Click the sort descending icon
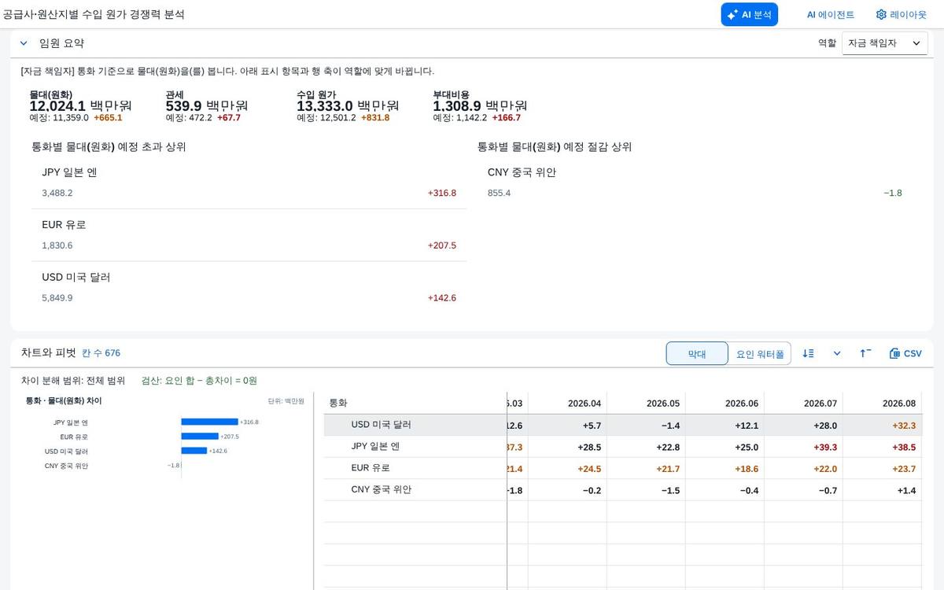The height and width of the screenshot is (590, 944). (x=808, y=353)
